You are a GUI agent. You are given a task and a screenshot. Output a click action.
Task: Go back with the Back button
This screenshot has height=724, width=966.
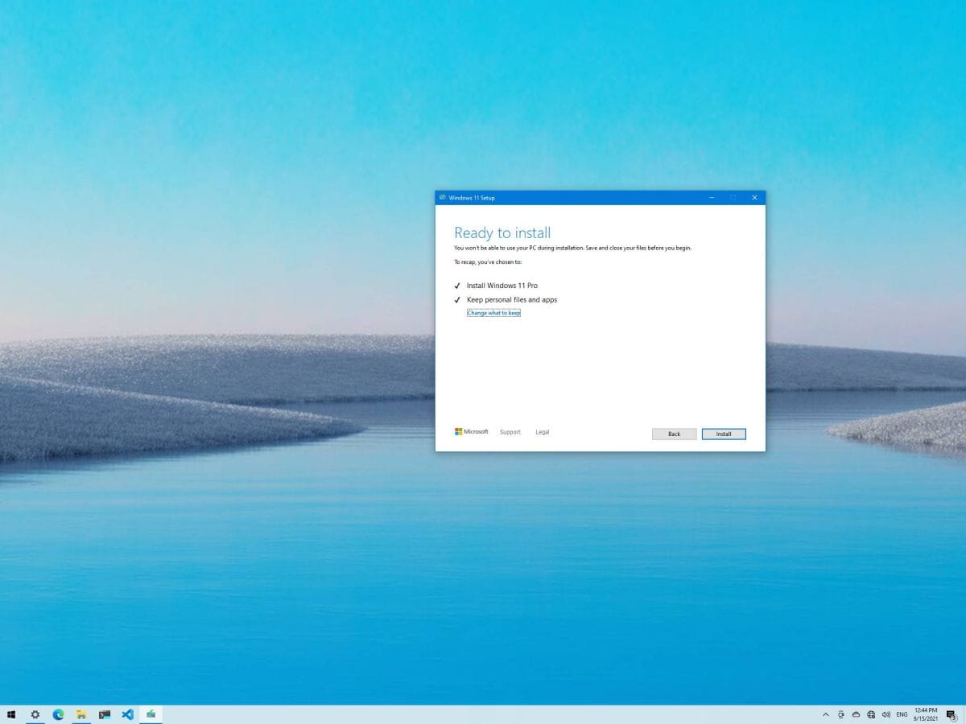point(674,434)
